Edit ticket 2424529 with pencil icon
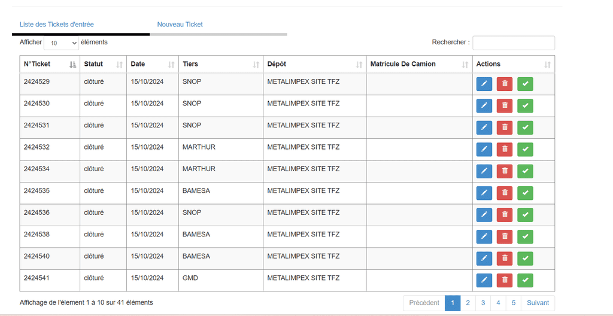The height and width of the screenshot is (316, 613). click(x=484, y=84)
